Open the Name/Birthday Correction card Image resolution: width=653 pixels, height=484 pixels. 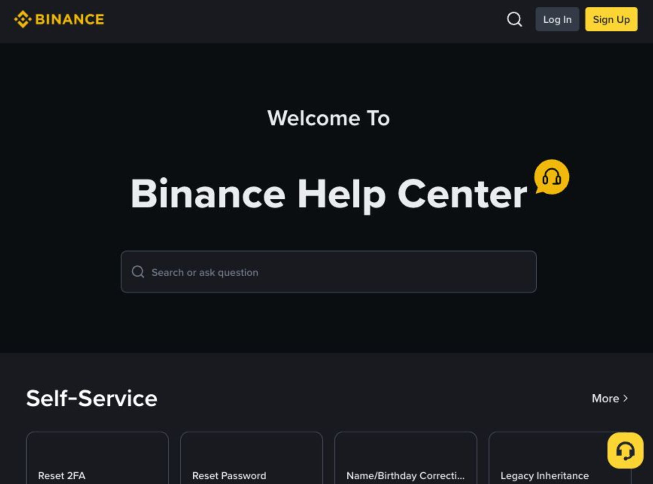pos(406,458)
